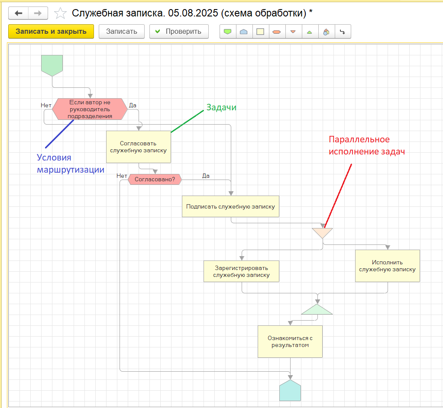Click the back navigation arrow
Screen dimensions: 443x408
pyautogui.click(x=19, y=13)
